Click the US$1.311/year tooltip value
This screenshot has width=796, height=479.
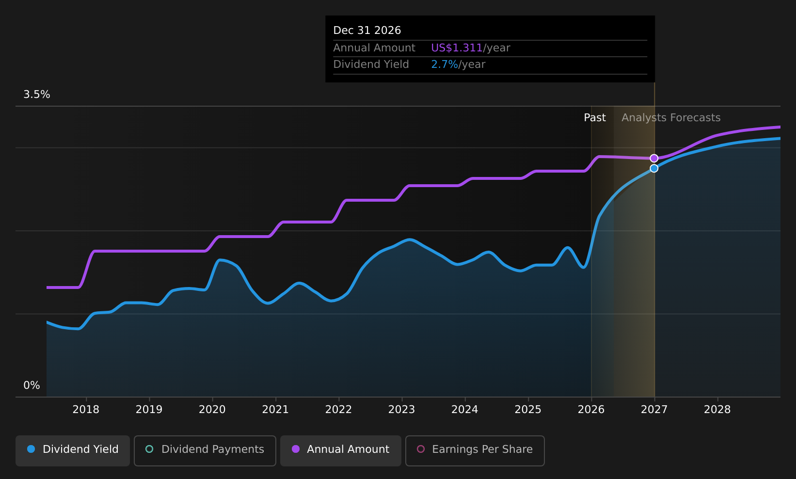pos(471,48)
